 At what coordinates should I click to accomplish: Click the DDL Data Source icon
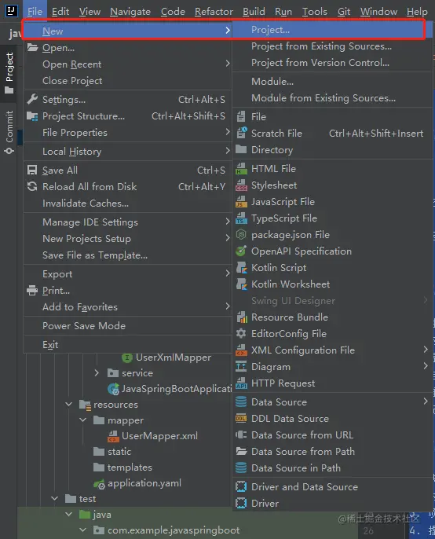[x=241, y=419]
